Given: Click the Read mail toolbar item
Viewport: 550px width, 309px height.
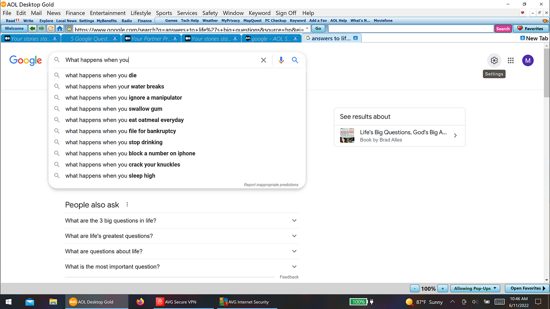Looking at the screenshot, I should [x=12, y=20].
